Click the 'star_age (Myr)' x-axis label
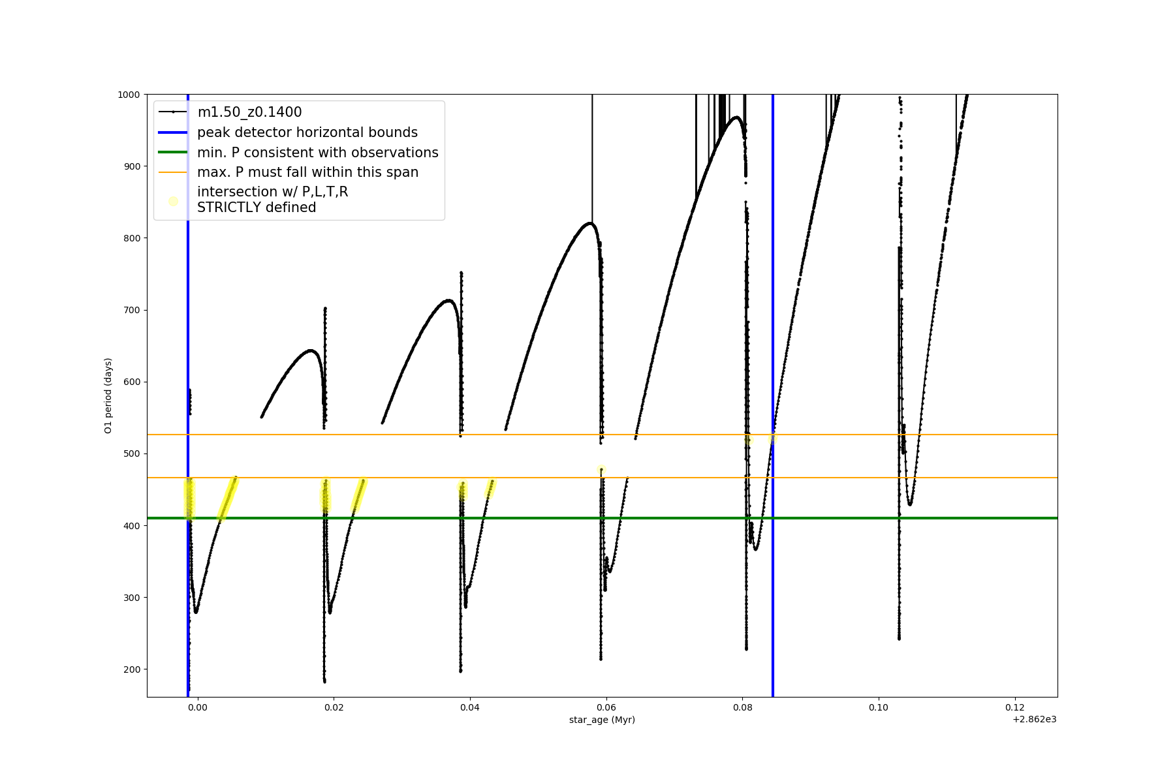Viewport: 1175px width, 783px height. point(602,720)
